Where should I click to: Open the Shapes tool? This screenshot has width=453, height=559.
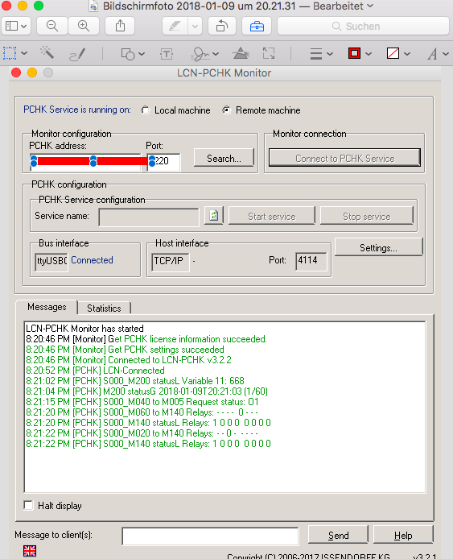point(127,54)
